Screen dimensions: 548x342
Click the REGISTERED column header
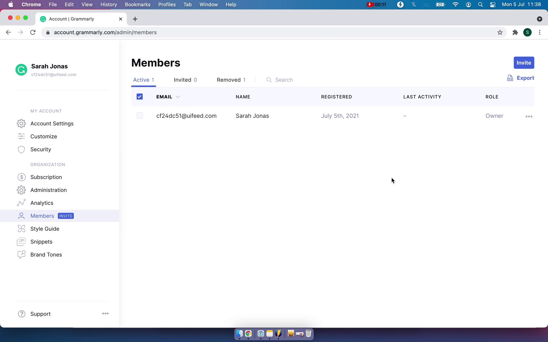(337, 97)
